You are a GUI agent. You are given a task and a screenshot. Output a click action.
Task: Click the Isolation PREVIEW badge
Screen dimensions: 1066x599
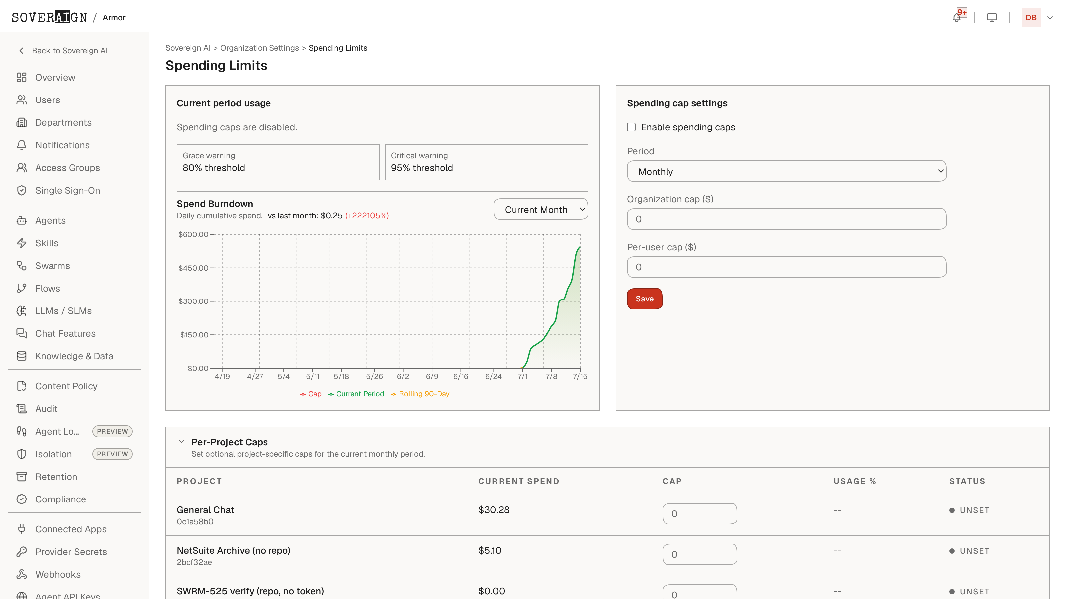(x=112, y=454)
